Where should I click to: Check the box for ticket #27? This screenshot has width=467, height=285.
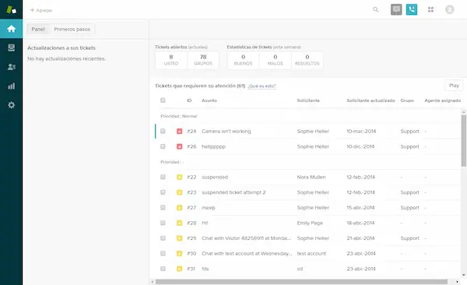(163, 207)
